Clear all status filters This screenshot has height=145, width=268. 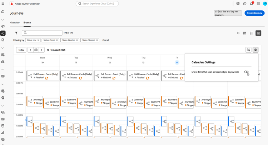pyautogui.click(x=106, y=40)
